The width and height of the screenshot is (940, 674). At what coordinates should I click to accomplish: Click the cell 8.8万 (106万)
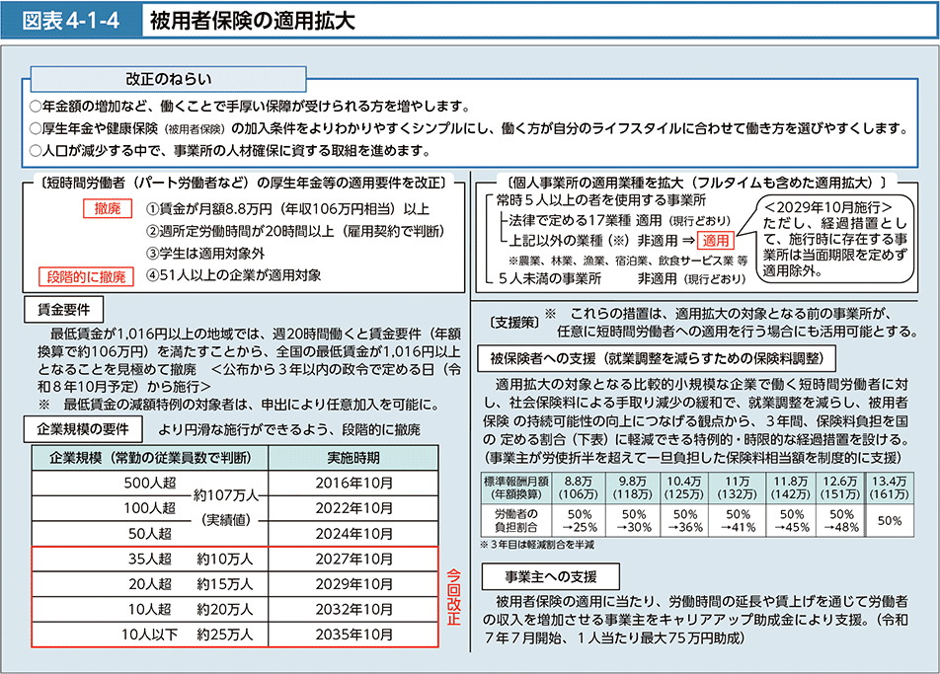pos(579,488)
